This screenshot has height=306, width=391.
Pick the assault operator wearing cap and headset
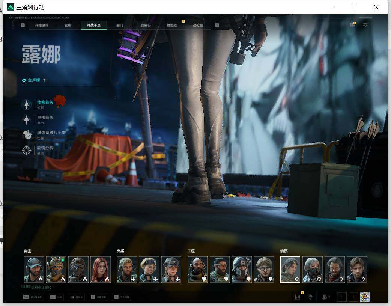[x=34, y=270]
